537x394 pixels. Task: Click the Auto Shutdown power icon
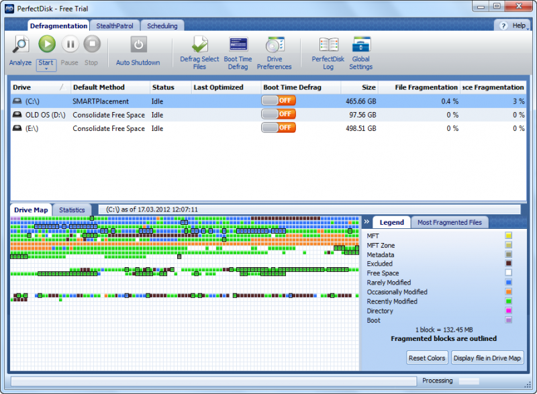coord(138,44)
